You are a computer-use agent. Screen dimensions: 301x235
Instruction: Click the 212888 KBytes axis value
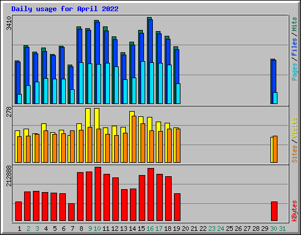pos(9,176)
